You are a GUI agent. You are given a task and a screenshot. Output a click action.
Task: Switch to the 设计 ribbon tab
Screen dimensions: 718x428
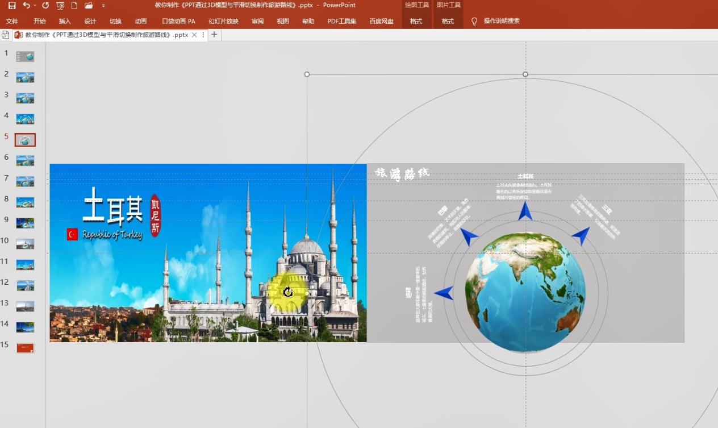coord(90,21)
